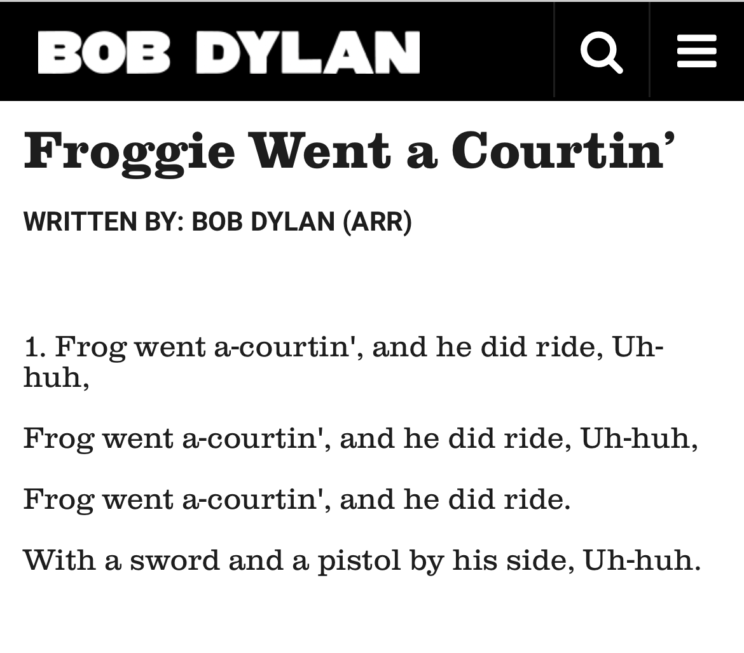The width and height of the screenshot is (744, 653).
Task: Click the word BOB in header logo
Action: click(x=104, y=52)
